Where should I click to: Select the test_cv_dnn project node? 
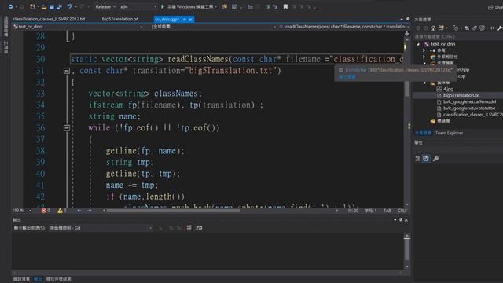pos(442,44)
